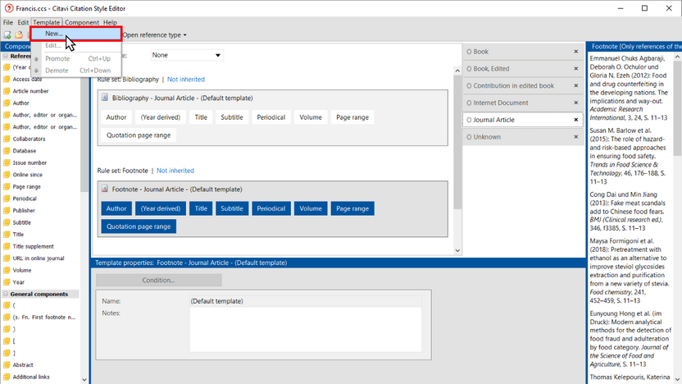
Task: Click the open folder toolbar icon
Action: coord(19,34)
